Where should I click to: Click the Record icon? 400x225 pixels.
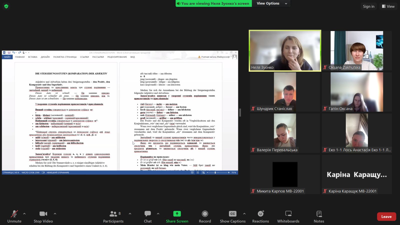[x=205, y=214]
